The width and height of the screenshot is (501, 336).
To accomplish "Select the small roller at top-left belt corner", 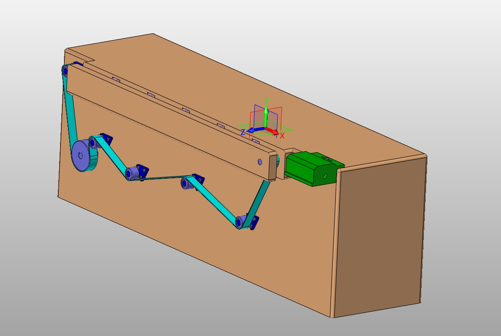I will click(x=66, y=71).
